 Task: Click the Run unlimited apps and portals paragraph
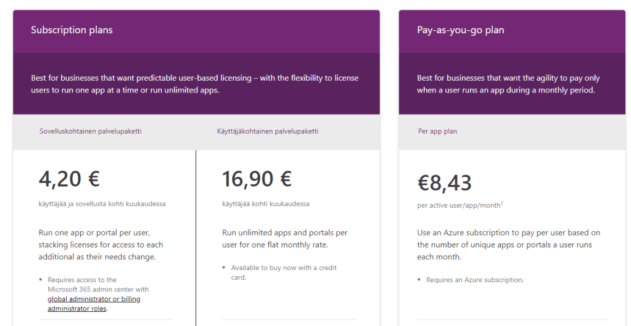coord(284,238)
